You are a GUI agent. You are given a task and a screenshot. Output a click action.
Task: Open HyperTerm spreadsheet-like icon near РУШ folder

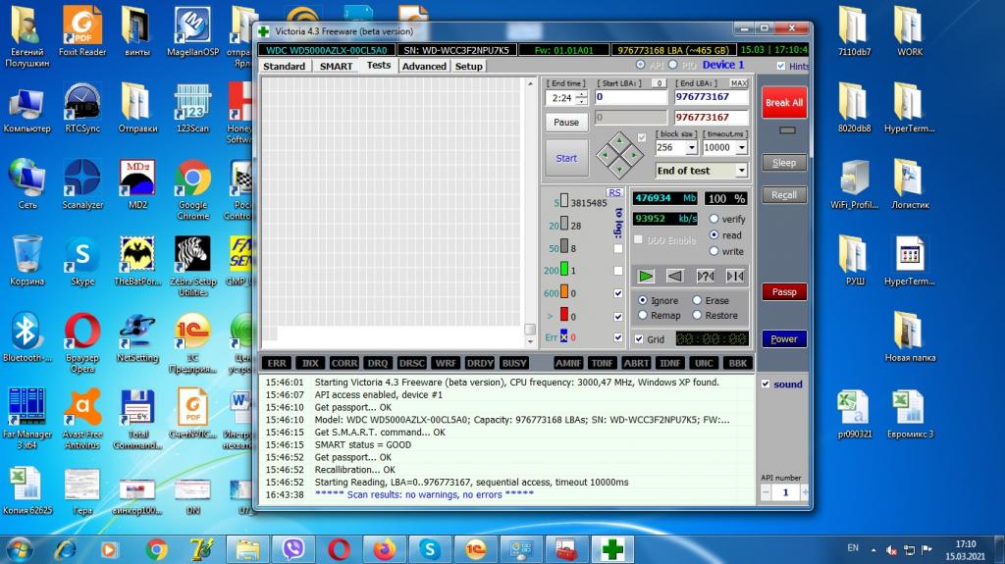pyautogui.click(x=910, y=261)
